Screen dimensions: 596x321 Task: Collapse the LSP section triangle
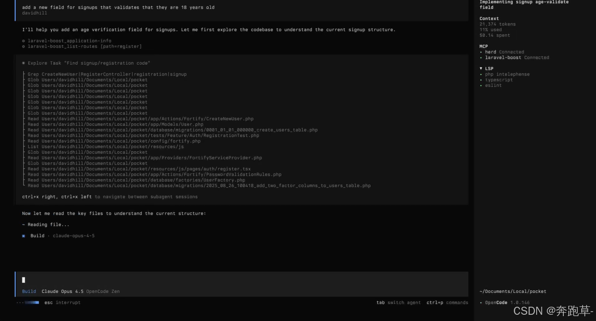481,69
